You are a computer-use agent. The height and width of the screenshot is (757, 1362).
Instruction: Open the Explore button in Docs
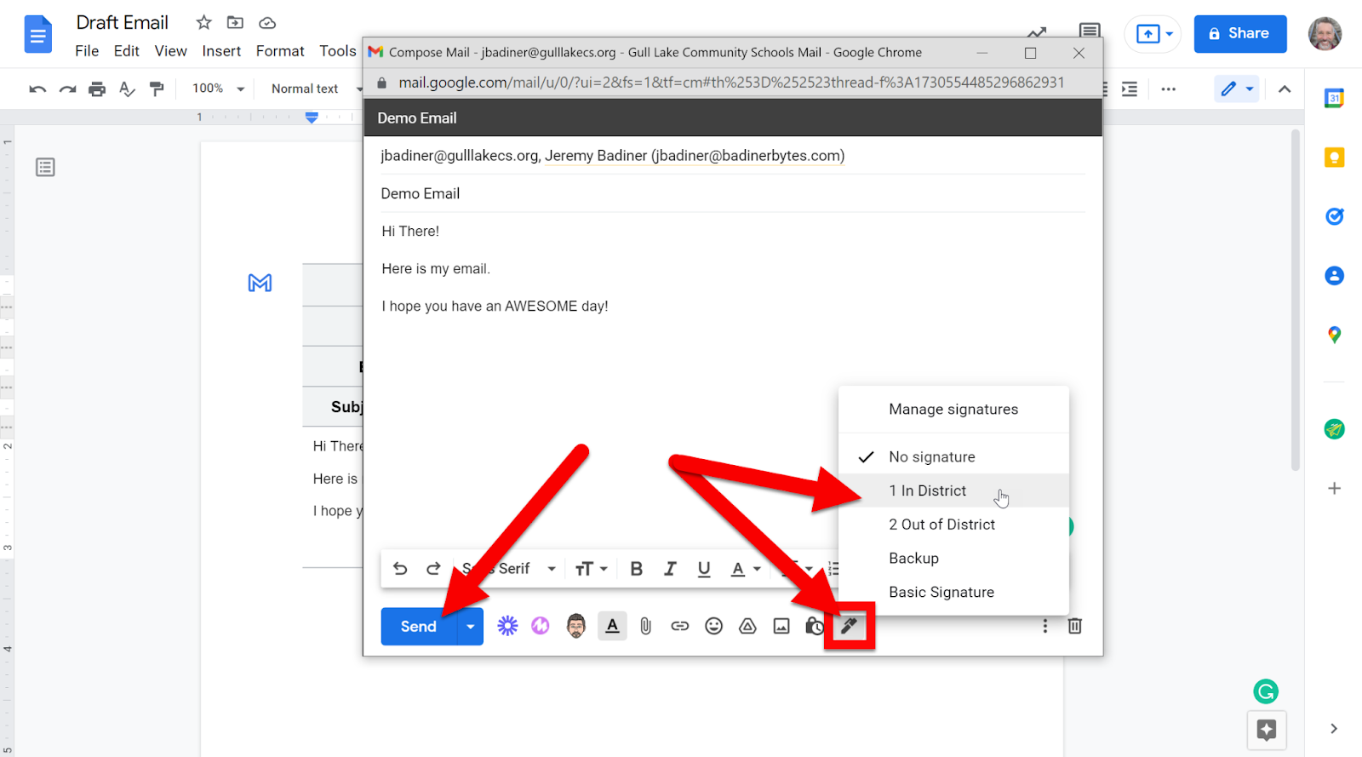[1266, 730]
